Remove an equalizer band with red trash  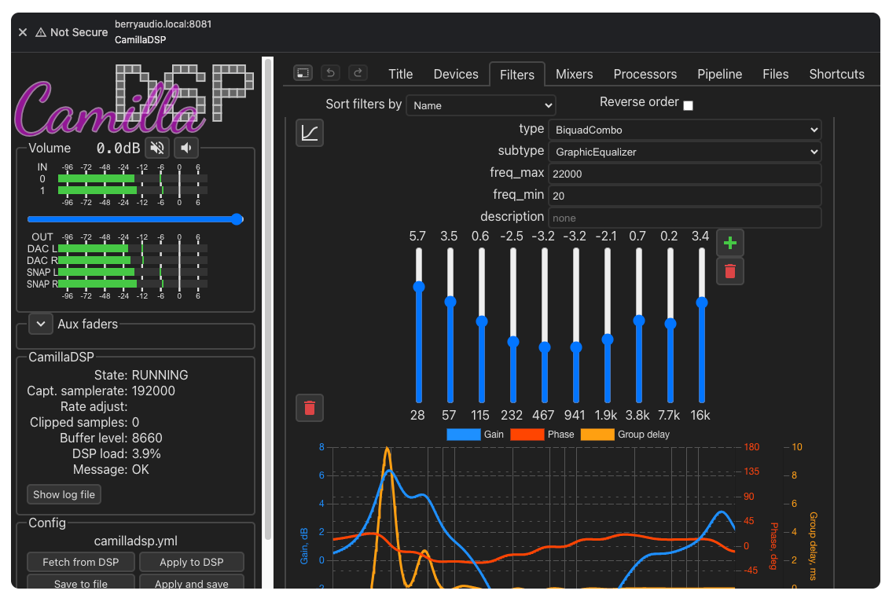pyautogui.click(x=730, y=271)
